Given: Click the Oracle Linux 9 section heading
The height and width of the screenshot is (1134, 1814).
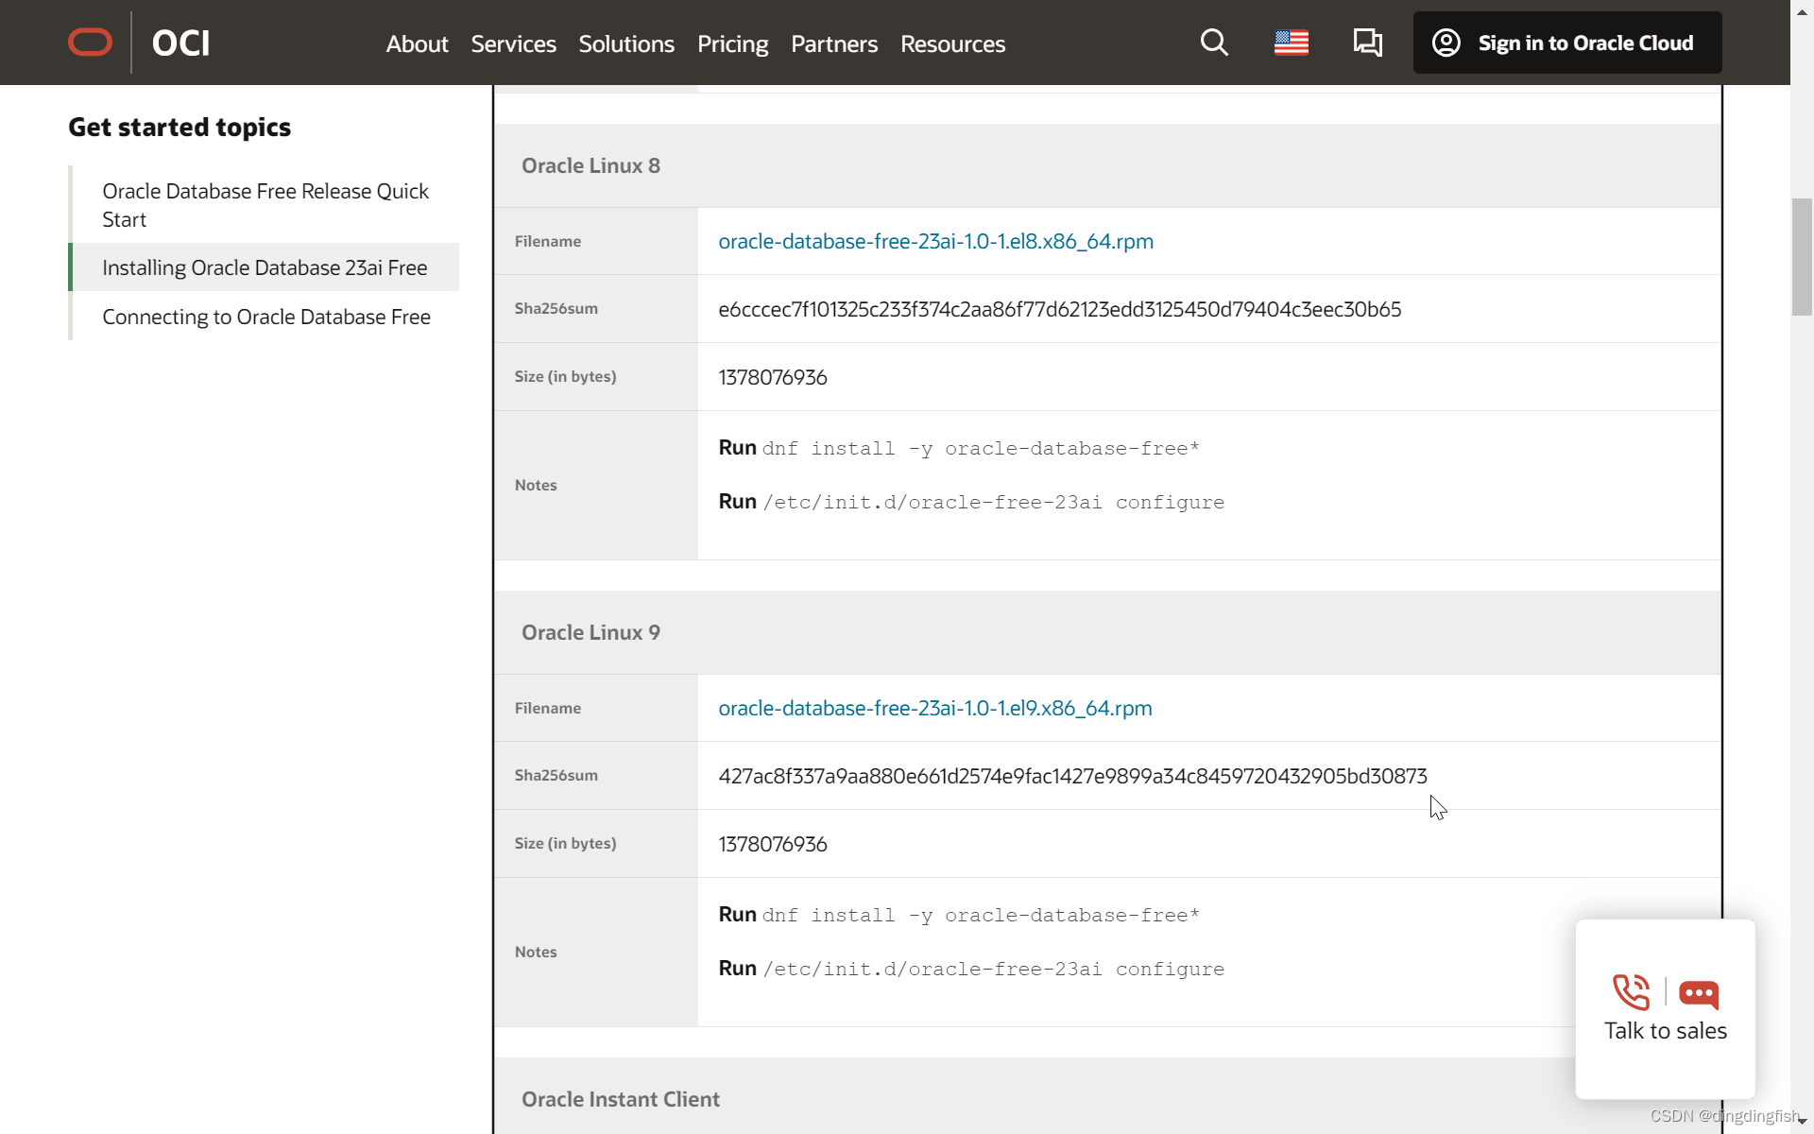Looking at the screenshot, I should pos(590,632).
